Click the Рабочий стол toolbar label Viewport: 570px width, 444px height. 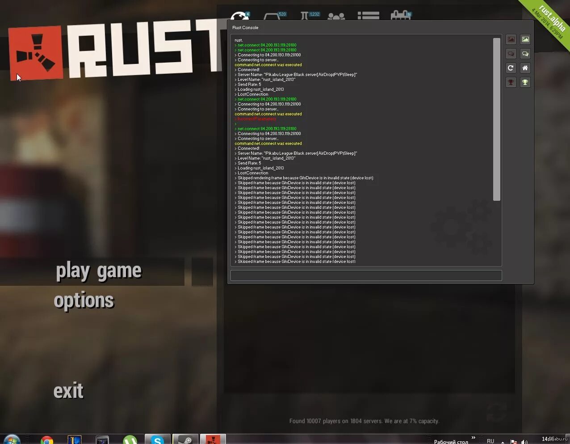click(451, 441)
